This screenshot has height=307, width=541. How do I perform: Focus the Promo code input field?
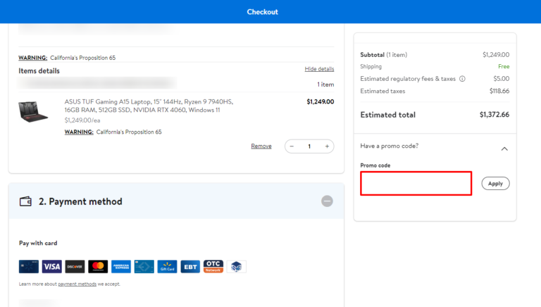tap(416, 184)
